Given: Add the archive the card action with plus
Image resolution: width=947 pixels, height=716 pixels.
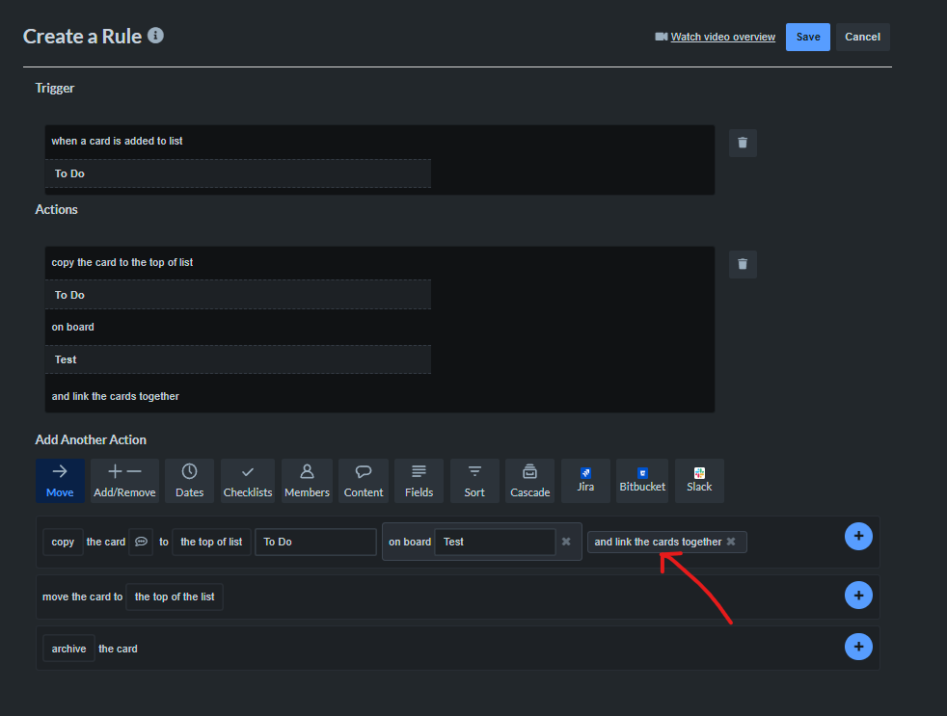Looking at the screenshot, I should 858,647.
